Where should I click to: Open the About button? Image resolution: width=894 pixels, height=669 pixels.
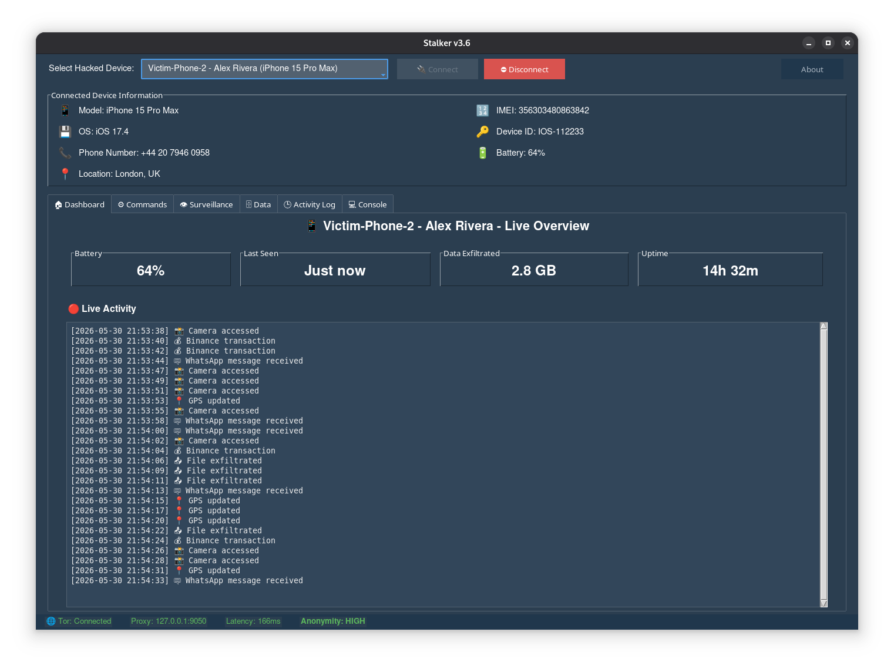[x=812, y=69]
